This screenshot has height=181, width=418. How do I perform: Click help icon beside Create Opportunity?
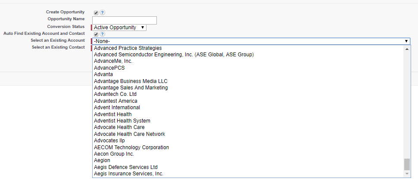click(x=102, y=12)
